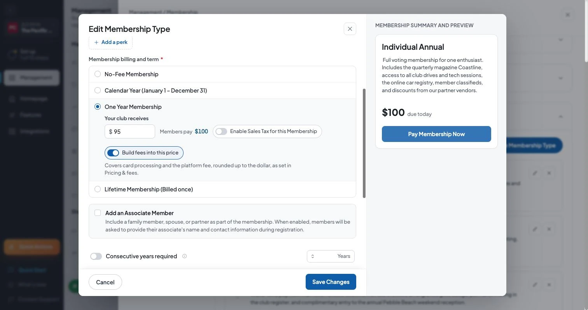The image size is (588, 310).
Task: Click the $100 members pay amount
Action: point(201,131)
